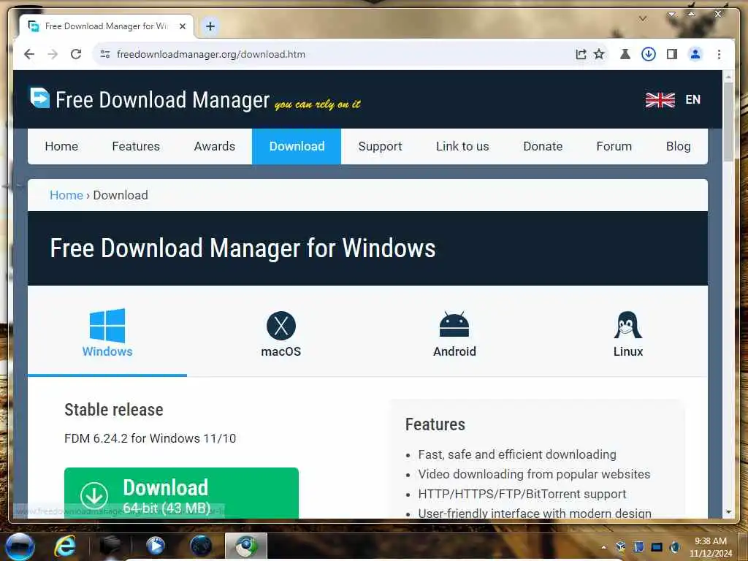Open the Windows Start button
Screen dimensions: 748x561
[x=20, y=546]
